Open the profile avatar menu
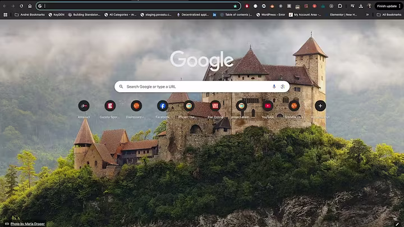 [369, 6]
